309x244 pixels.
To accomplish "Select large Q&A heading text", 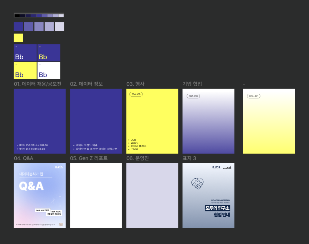I will [31, 186].
